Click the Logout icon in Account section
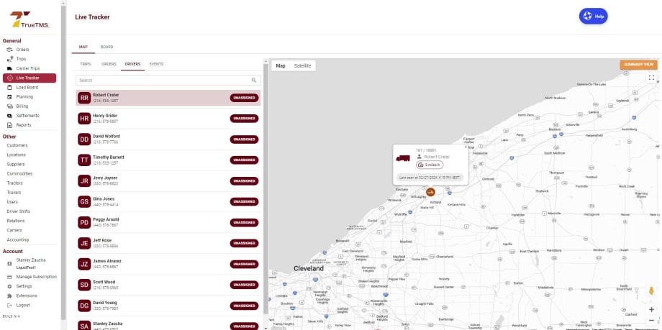Image resolution: width=662 pixels, height=330 pixels. pyautogui.click(x=9, y=305)
